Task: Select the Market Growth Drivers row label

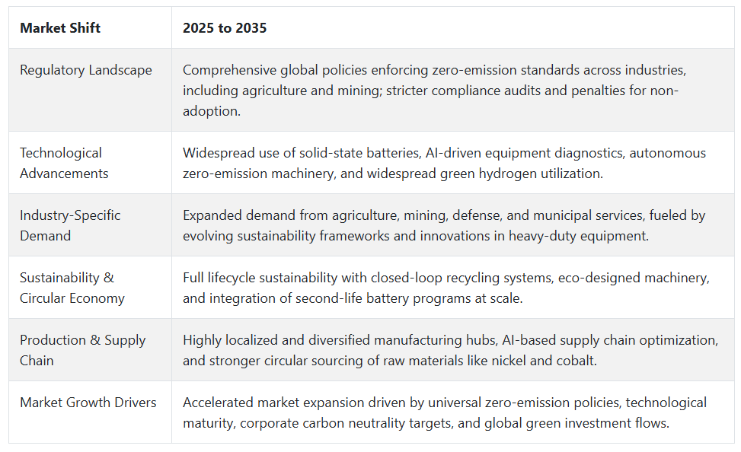Action: click(88, 403)
